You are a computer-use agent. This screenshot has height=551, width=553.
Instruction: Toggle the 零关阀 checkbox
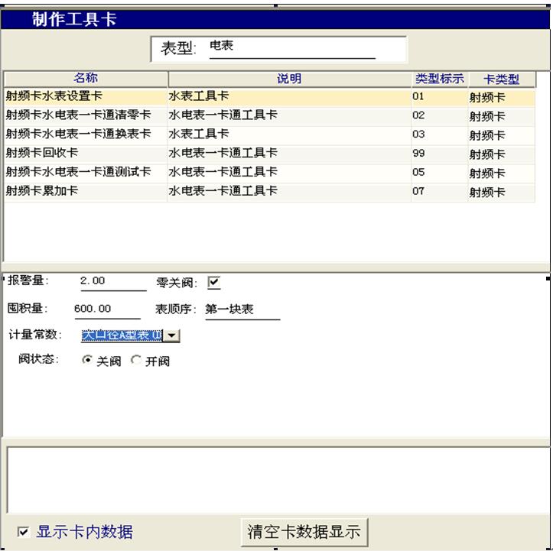[x=214, y=283]
